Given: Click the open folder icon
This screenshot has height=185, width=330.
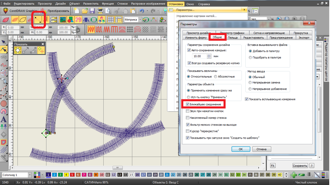Looking at the screenshot, I should (85, 11).
